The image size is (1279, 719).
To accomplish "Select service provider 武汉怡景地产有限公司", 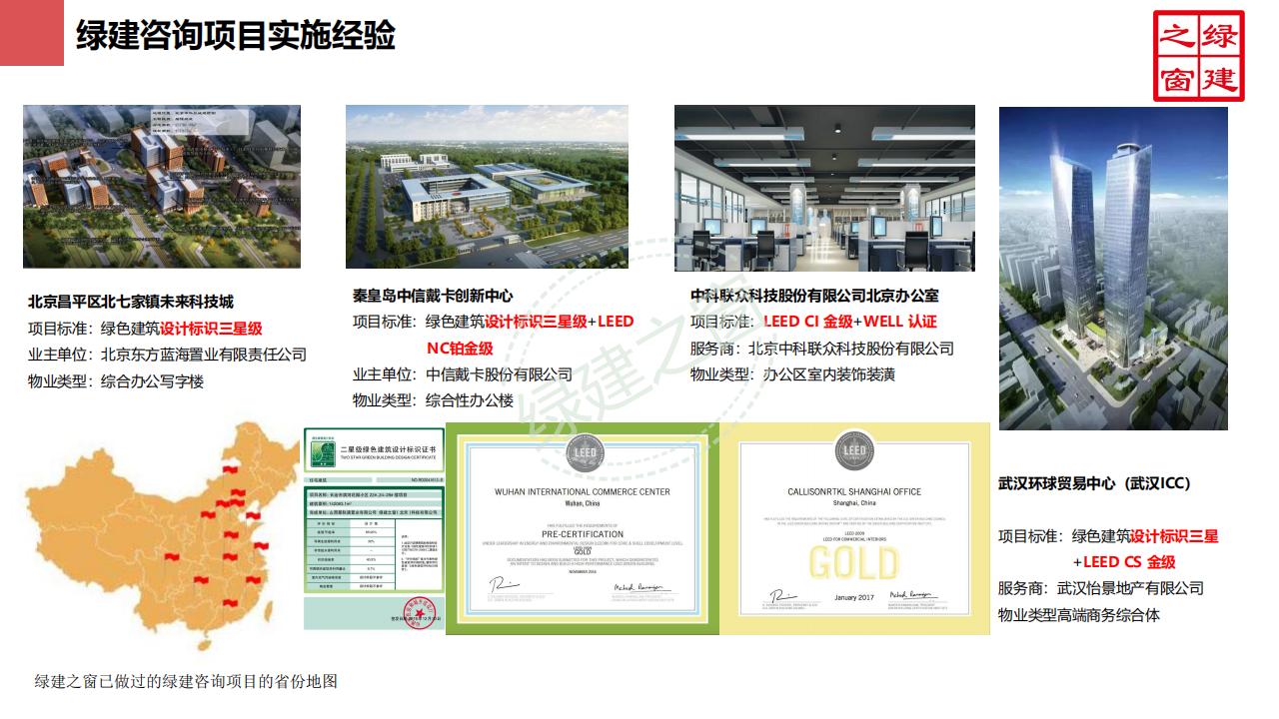I will pos(1130,588).
